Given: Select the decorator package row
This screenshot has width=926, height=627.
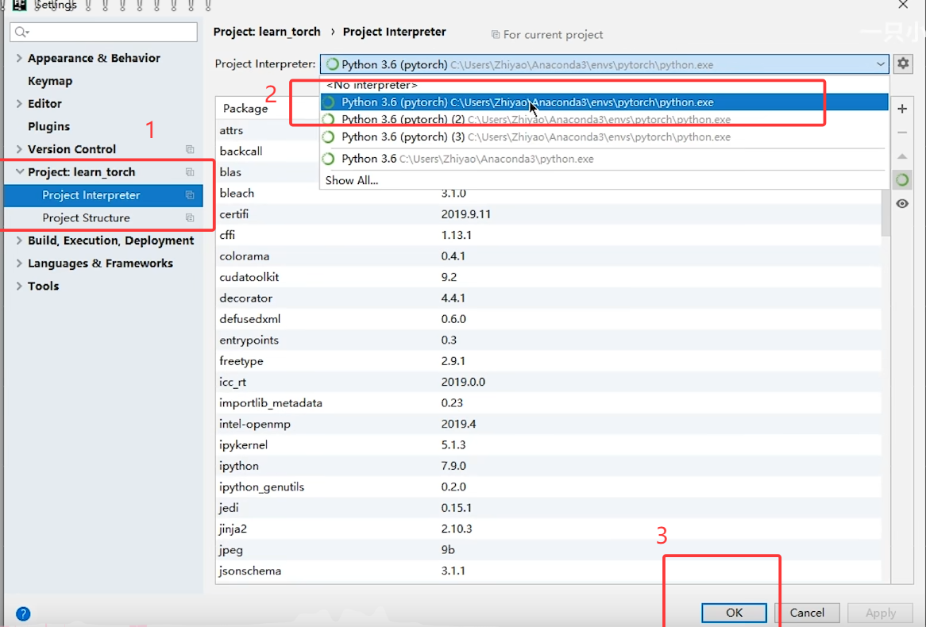Looking at the screenshot, I should (549, 298).
